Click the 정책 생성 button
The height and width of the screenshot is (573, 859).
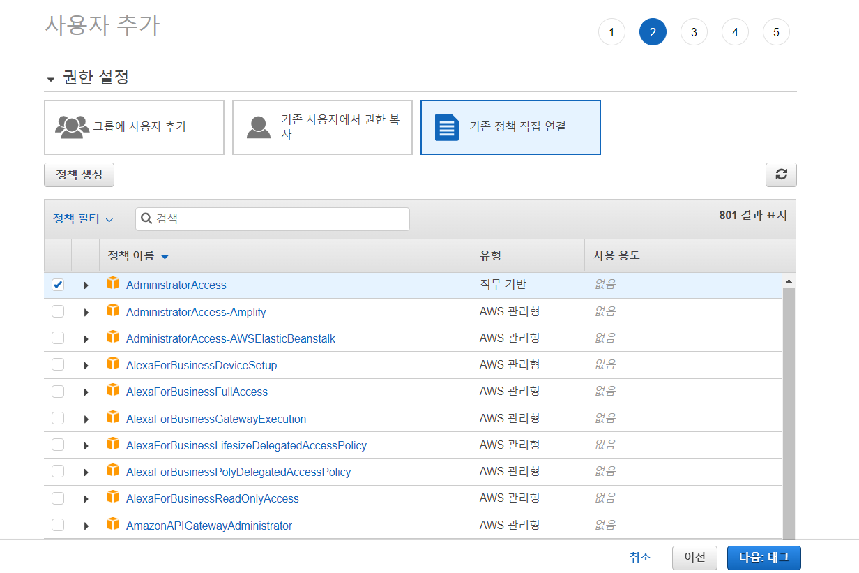coord(79,174)
